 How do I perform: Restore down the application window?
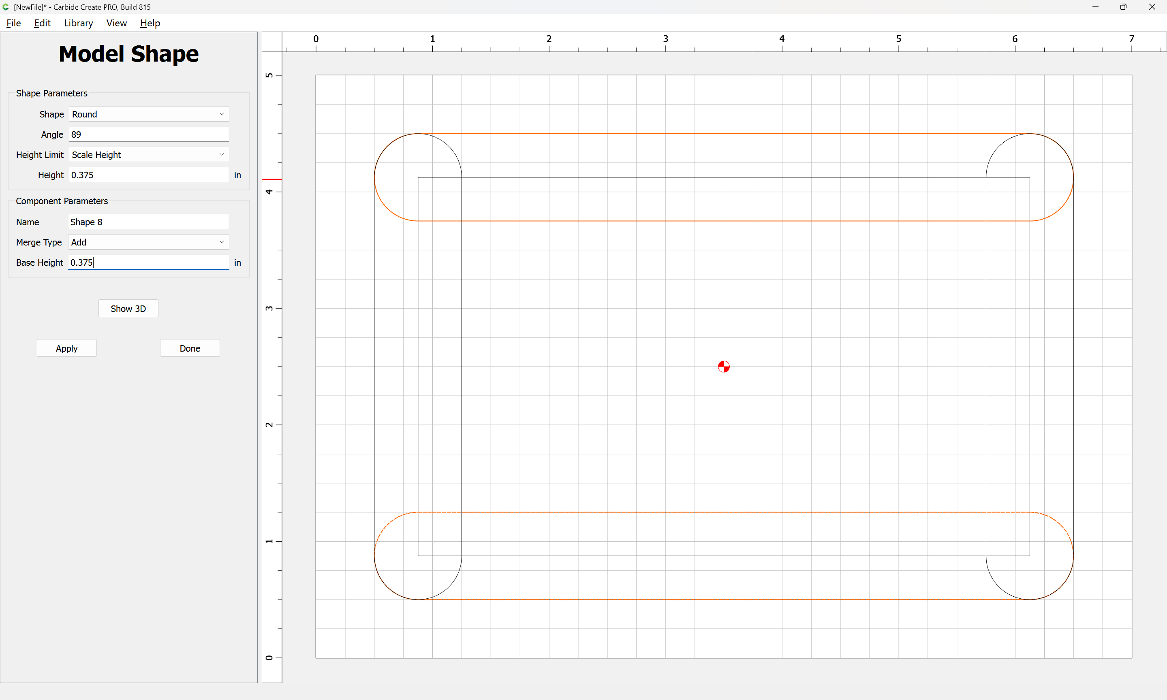[x=1123, y=7]
